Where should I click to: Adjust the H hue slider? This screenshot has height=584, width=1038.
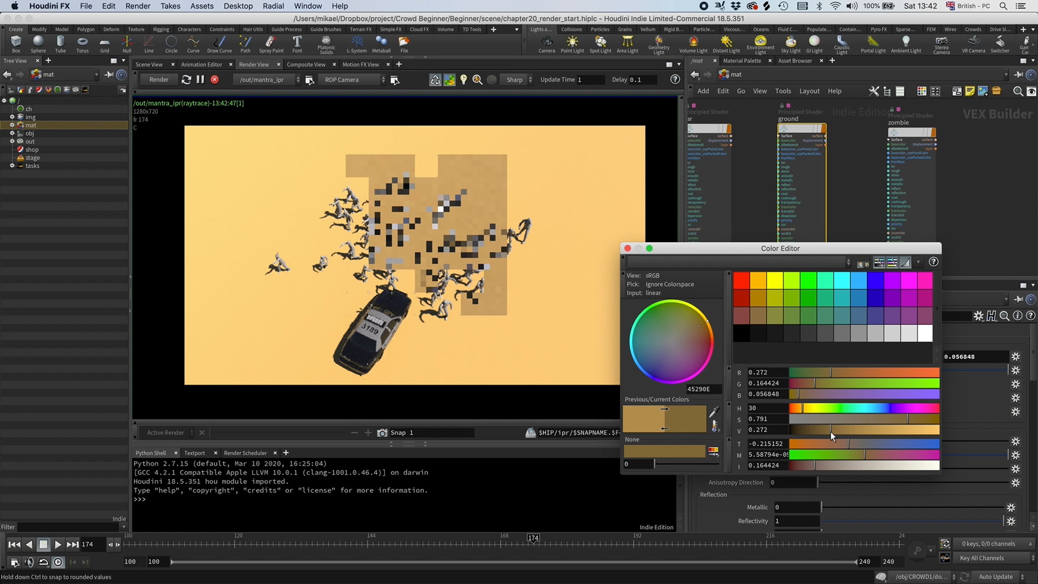pos(864,408)
